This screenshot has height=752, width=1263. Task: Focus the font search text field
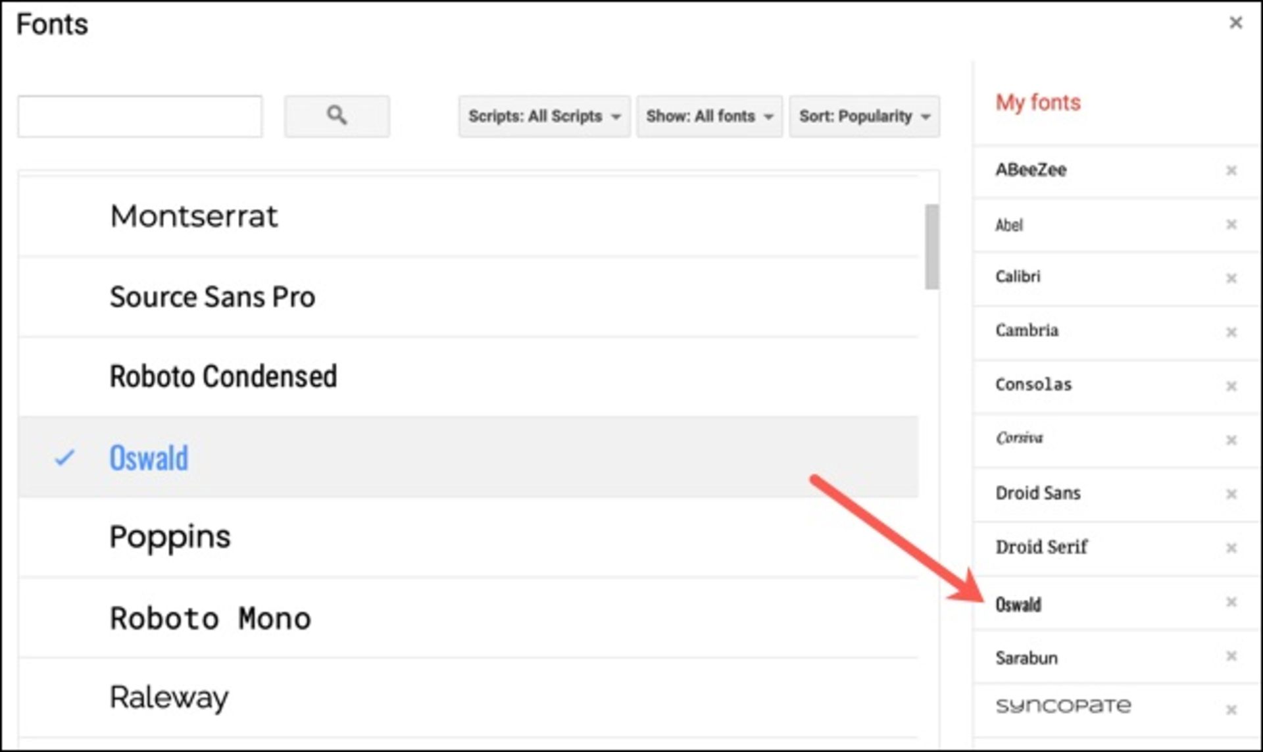[140, 116]
